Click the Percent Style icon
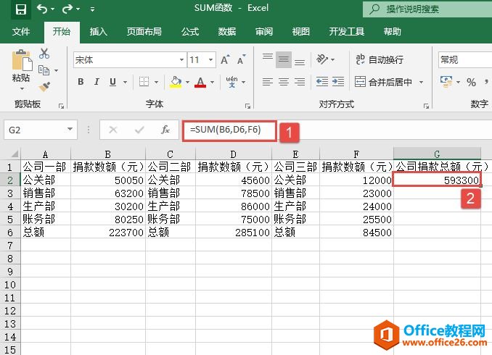The image size is (492, 355). [x=471, y=82]
